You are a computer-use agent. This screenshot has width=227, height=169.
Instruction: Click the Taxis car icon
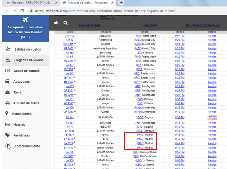7,92
